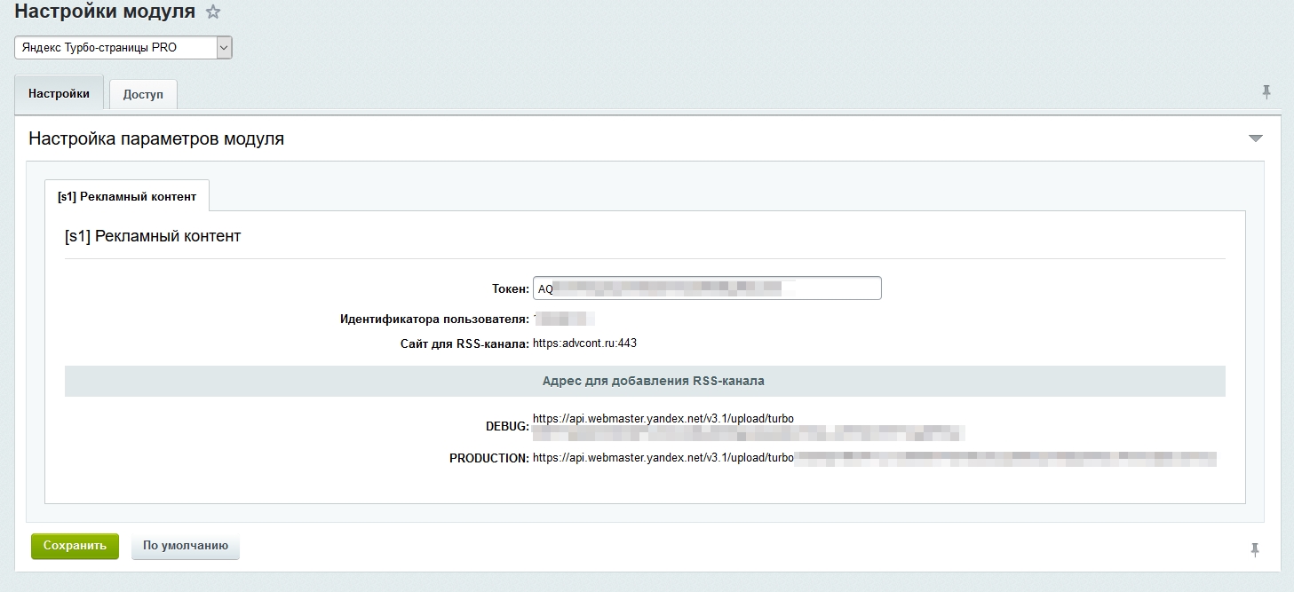Open the Яндекс Турбо-страницы PRO module dropdown

pyautogui.click(x=123, y=48)
